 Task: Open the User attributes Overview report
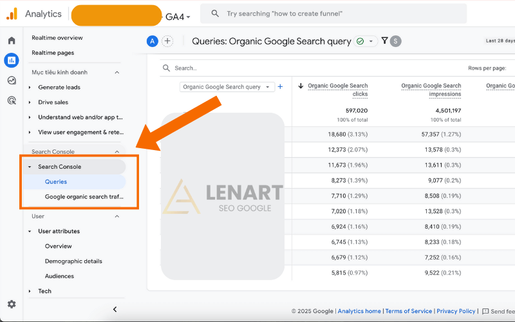point(58,246)
